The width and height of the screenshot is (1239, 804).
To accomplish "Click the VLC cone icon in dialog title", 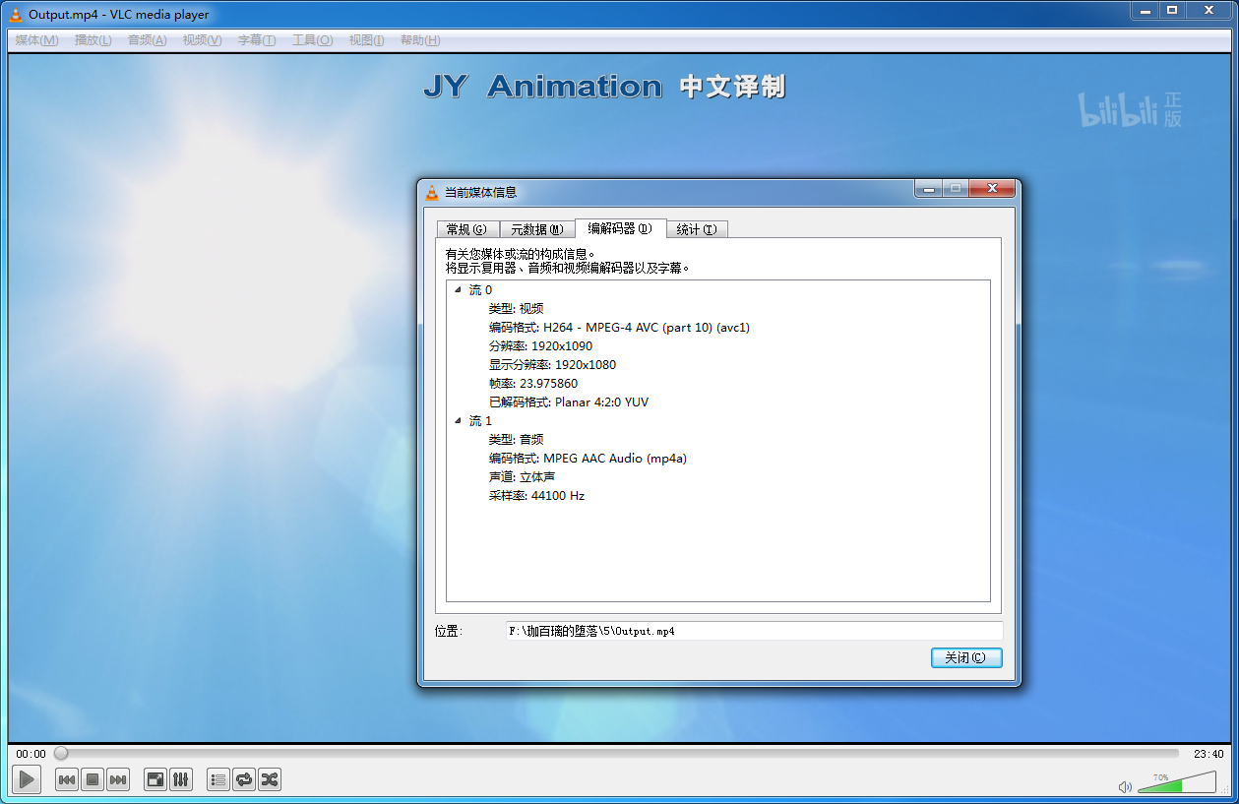I will (x=432, y=192).
